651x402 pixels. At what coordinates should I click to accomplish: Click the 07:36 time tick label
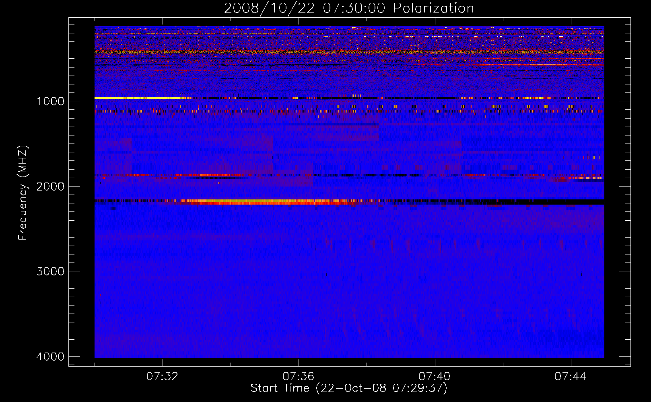[x=299, y=376]
